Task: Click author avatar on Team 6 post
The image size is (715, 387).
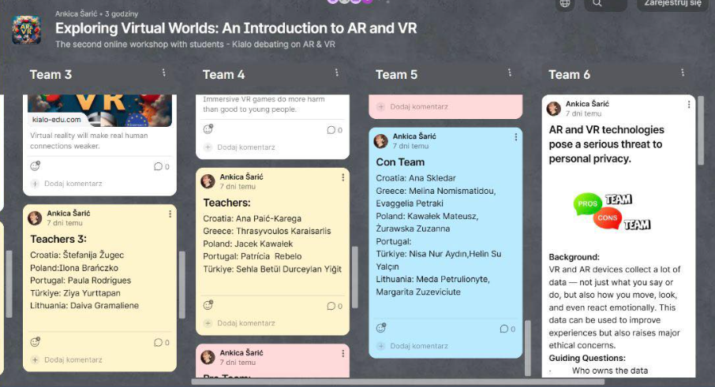Action: pyautogui.click(x=554, y=108)
